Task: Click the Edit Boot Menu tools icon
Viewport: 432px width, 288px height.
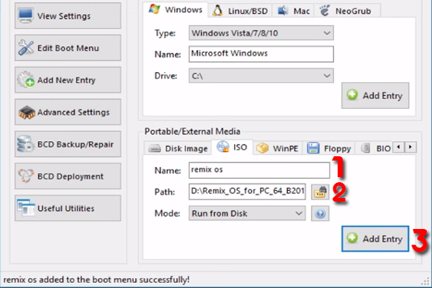Action: coord(26,48)
